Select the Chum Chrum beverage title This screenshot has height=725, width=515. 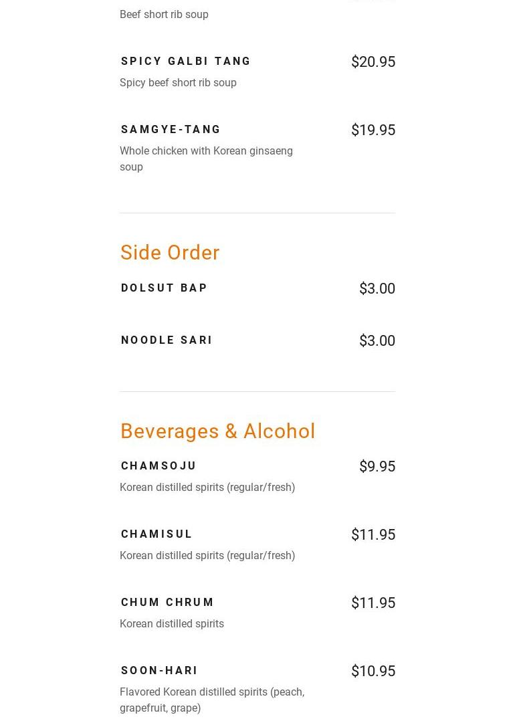(167, 603)
